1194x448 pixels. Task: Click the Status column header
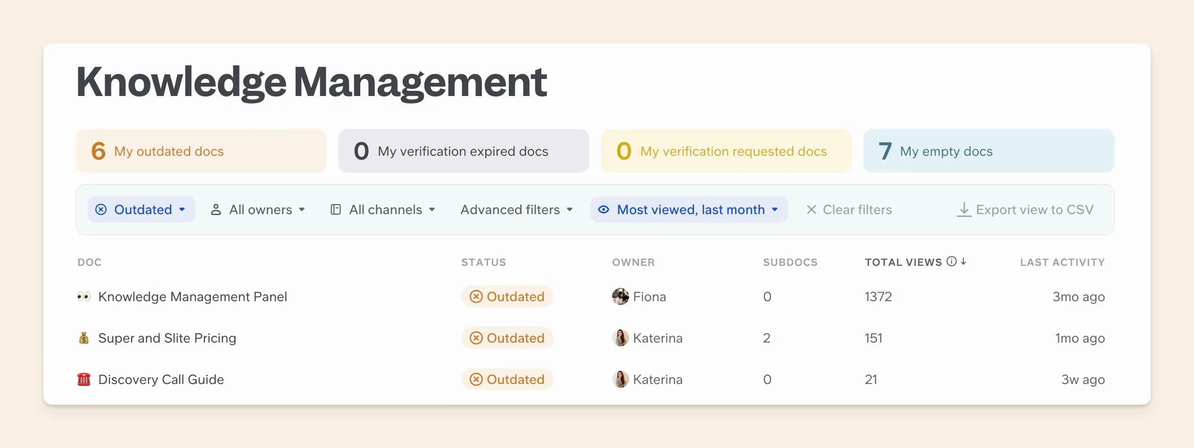[483, 262]
